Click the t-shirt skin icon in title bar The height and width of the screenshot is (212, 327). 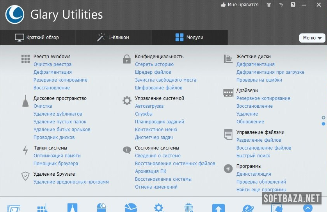(x=268, y=5)
